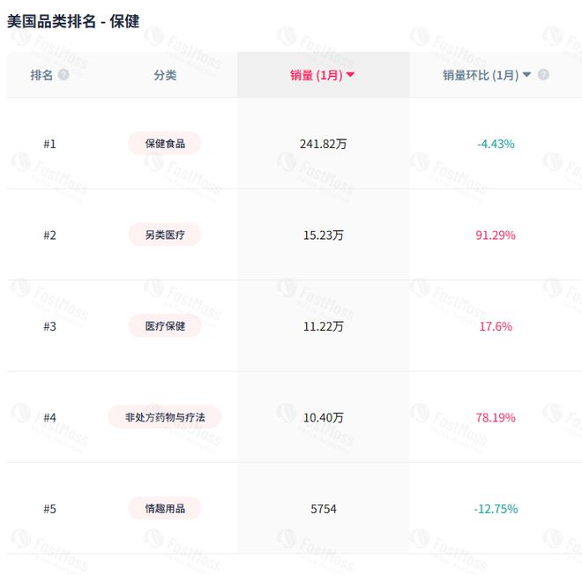The height and width of the screenshot is (575, 582).
Task: Click the 241.82万 sales value
Action: pos(324,144)
